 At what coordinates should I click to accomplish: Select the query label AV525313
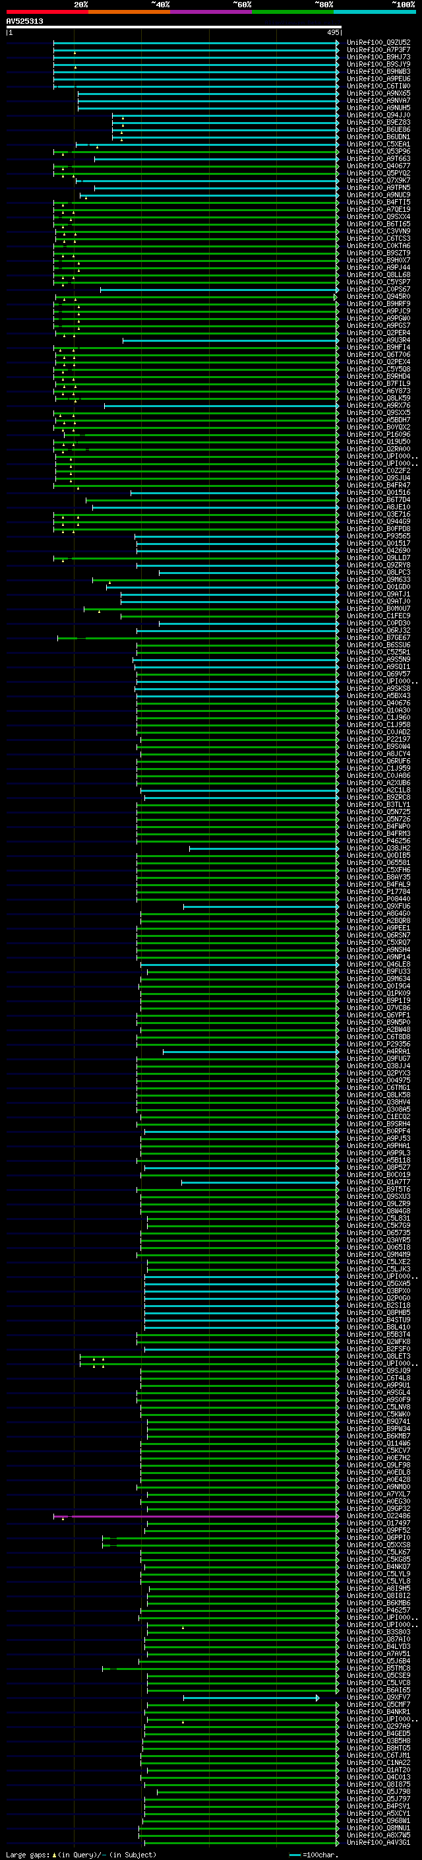[24, 21]
